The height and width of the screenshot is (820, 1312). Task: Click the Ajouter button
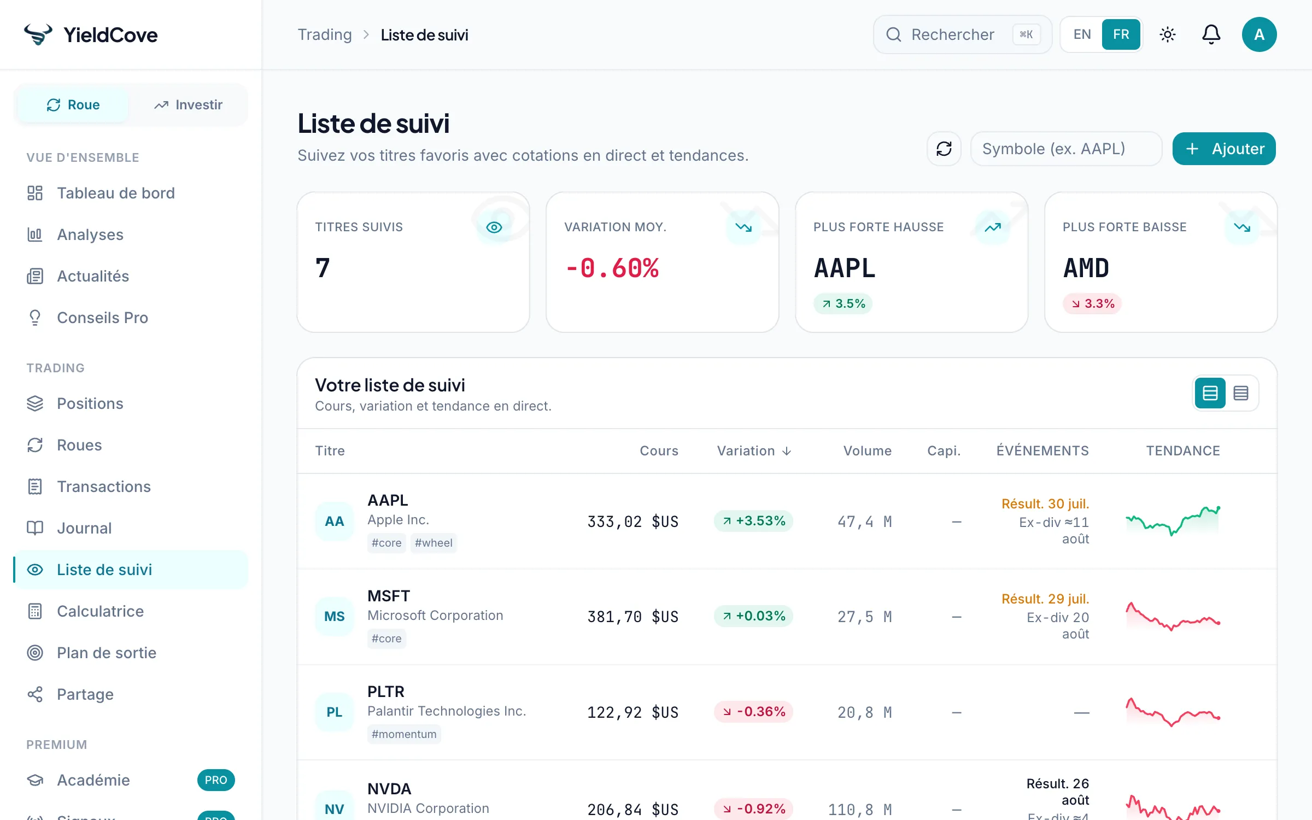click(x=1224, y=149)
